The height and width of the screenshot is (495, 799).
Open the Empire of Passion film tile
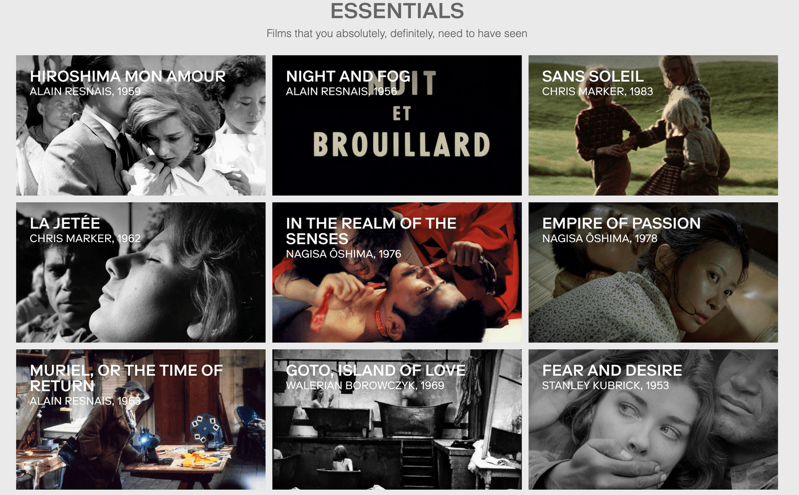click(x=653, y=272)
